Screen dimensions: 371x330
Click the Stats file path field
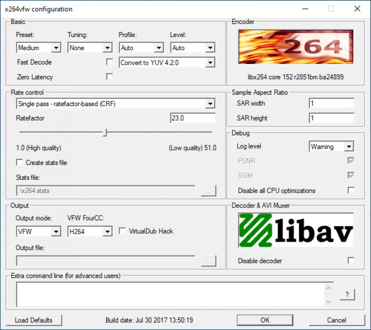106,190
